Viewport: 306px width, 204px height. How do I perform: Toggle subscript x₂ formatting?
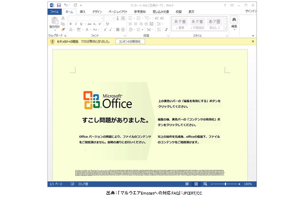pos(95,24)
